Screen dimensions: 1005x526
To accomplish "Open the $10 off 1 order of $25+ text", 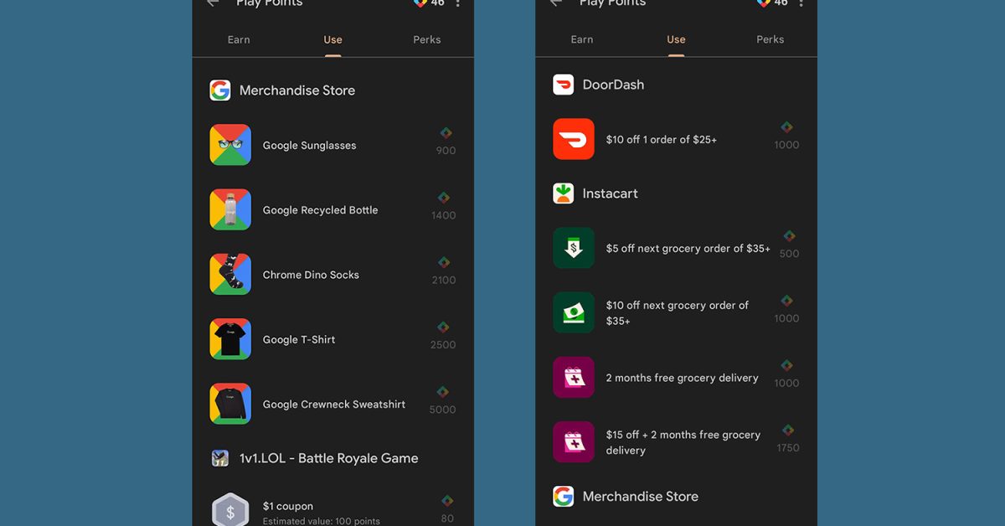I will click(661, 140).
